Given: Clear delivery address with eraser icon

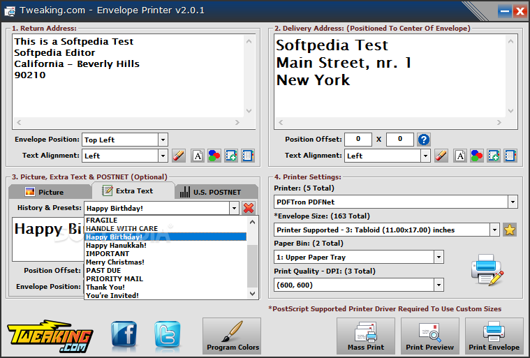Looking at the screenshot, I should pyautogui.click(x=441, y=156).
